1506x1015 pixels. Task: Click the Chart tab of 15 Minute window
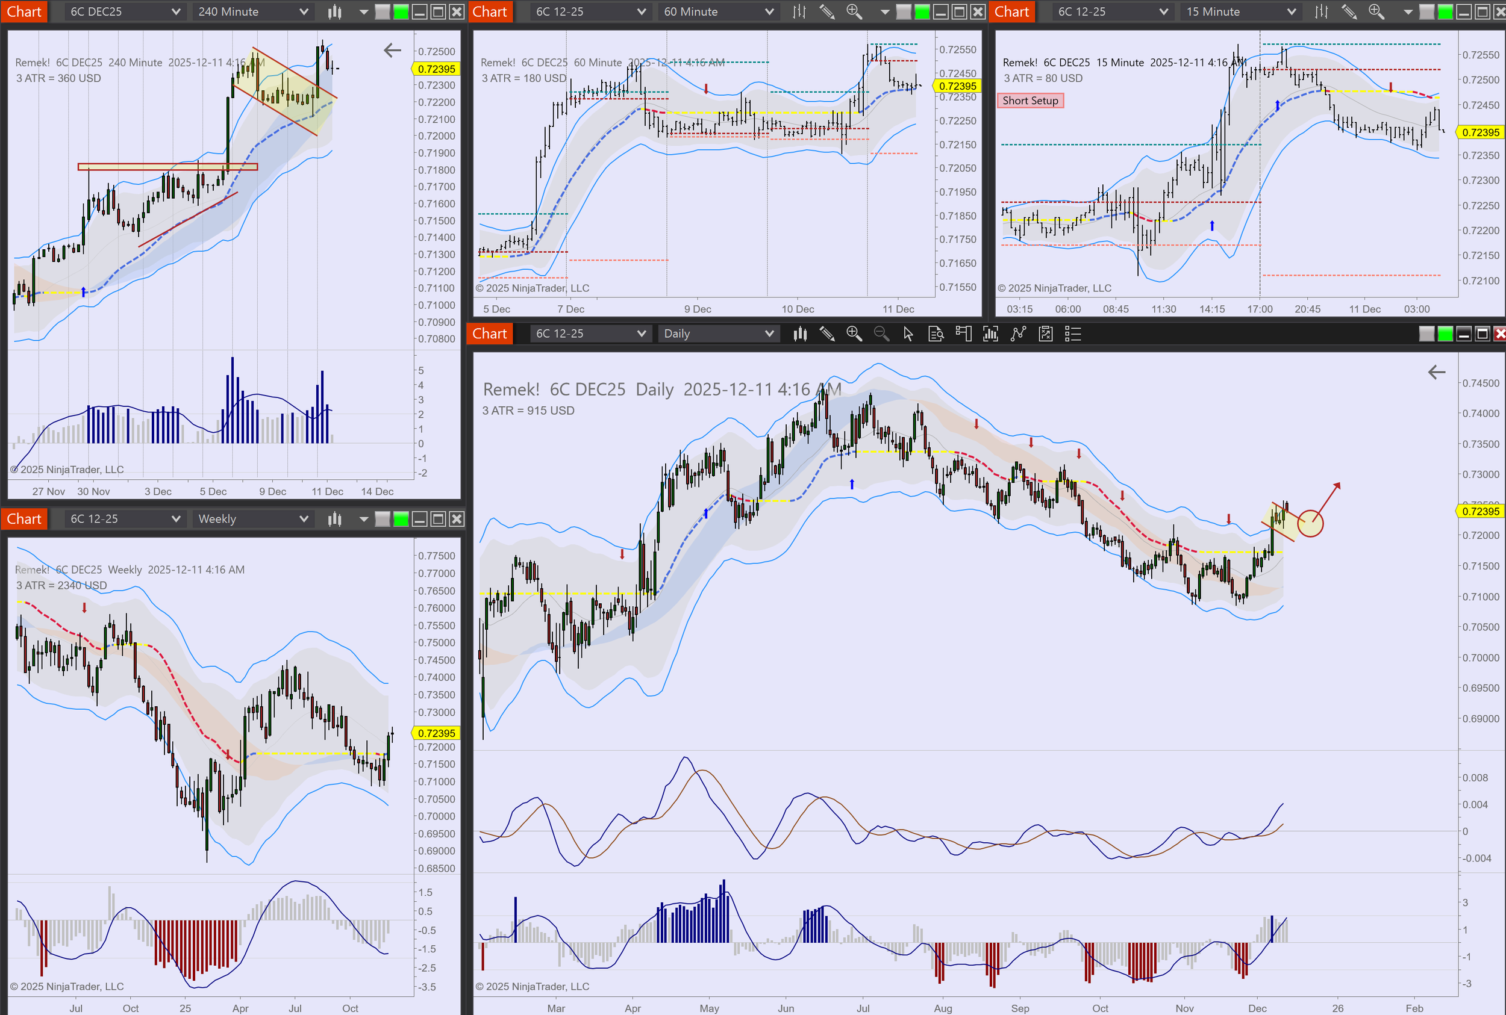tap(1012, 11)
